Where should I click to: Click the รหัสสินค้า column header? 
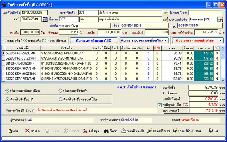click(x=23, y=48)
